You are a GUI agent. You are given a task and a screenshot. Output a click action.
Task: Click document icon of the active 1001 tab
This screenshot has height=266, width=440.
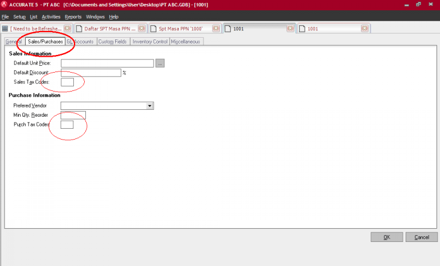(x=228, y=29)
